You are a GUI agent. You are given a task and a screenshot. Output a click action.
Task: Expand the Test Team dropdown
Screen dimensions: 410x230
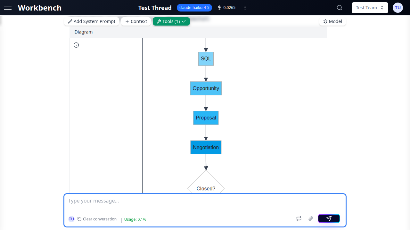tap(370, 8)
